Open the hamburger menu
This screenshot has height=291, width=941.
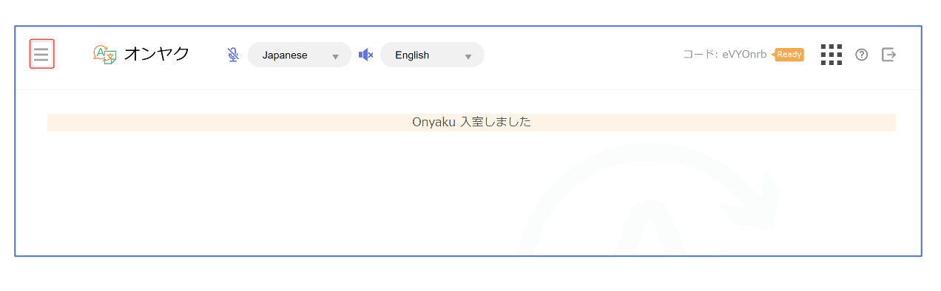(41, 54)
